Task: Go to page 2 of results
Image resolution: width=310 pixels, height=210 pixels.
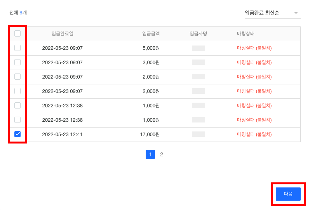Action: [162, 154]
